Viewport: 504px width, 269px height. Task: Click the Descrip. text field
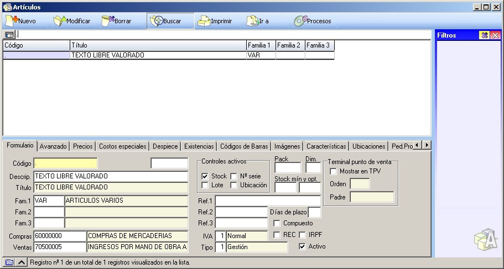click(x=111, y=176)
